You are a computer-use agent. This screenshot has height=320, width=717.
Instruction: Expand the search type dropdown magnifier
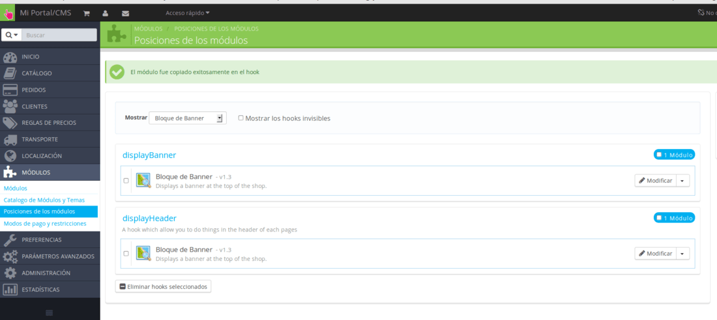[12, 35]
